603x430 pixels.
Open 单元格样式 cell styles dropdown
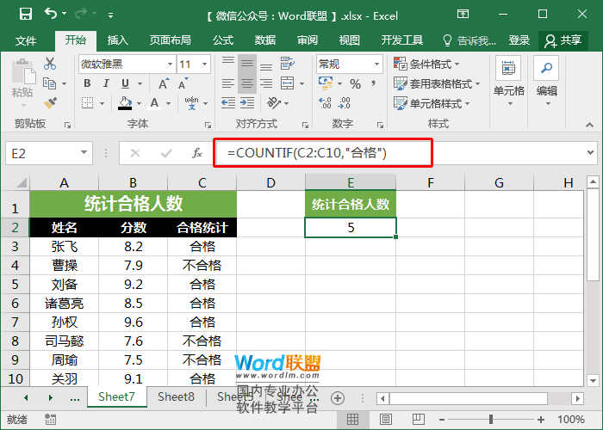(432, 103)
